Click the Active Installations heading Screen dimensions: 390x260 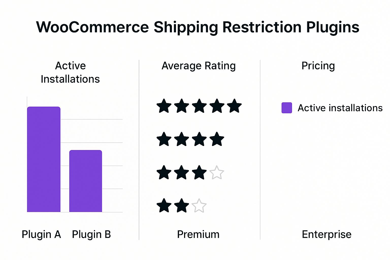tap(70, 72)
